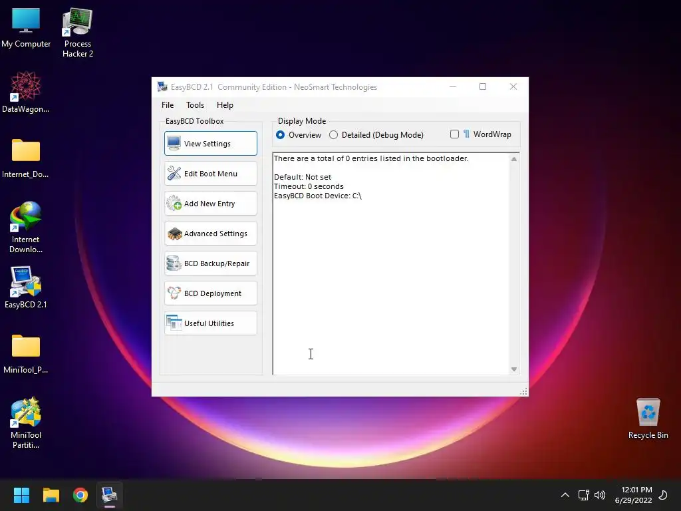Image resolution: width=681 pixels, height=511 pixels.
Task: Select the Process Hacker 2 desktop icon
Action: (x=78, y=33)
